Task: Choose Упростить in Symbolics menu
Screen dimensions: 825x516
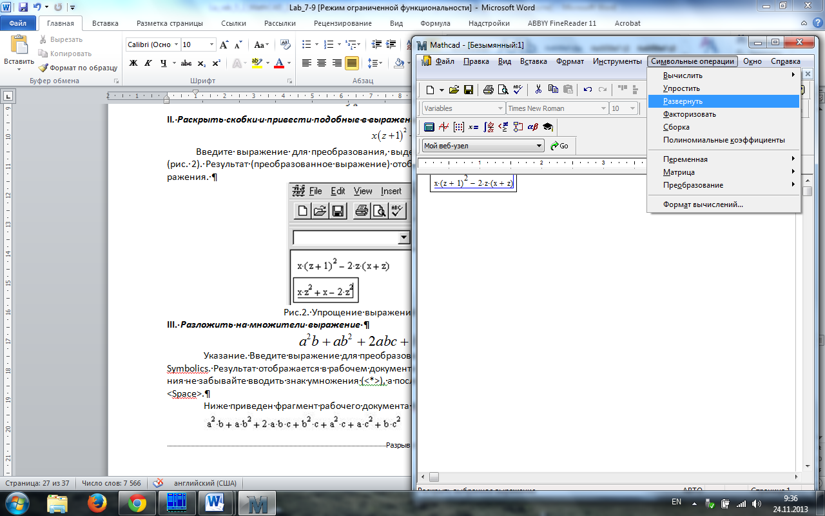Action: (x=724, y=88)
